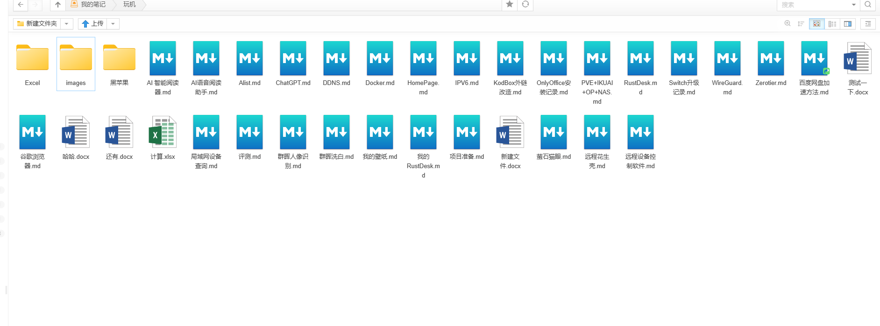Select the 新建文件.docx document
This screenshot has height=326, width=880.
tap(510, 142)
